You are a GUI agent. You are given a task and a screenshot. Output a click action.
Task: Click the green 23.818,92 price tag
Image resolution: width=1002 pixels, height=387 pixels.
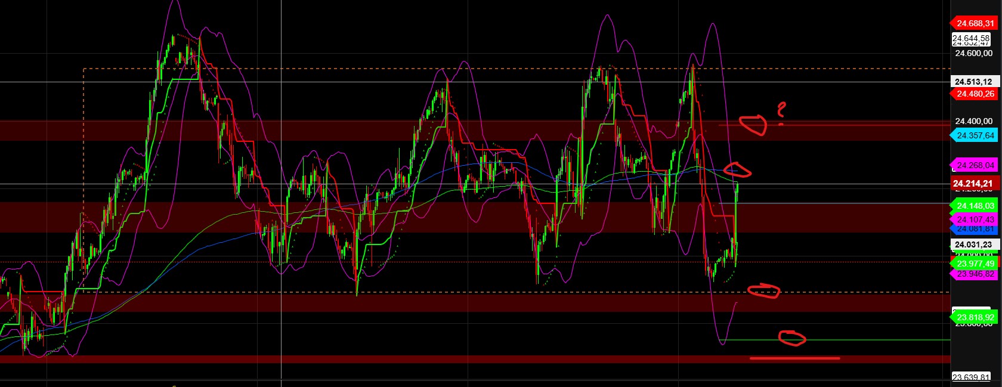[x=974, y=317]
